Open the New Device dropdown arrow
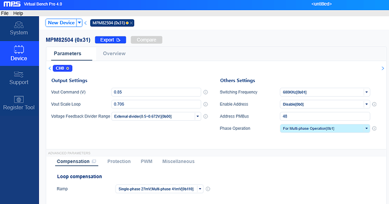389x204 pixels. pyautogui.click(x=79, y=22)
